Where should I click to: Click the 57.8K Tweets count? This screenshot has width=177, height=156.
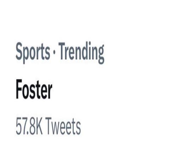(48, 126)
